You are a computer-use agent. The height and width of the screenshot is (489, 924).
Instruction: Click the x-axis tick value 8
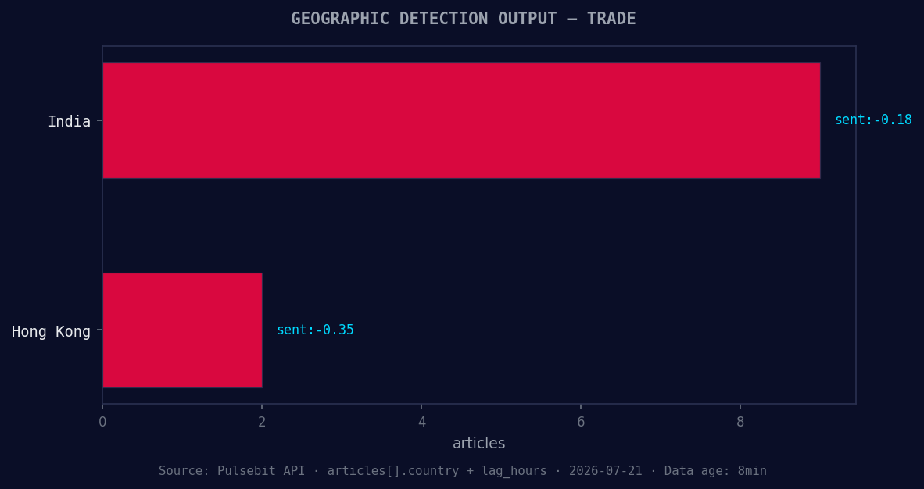740,422
